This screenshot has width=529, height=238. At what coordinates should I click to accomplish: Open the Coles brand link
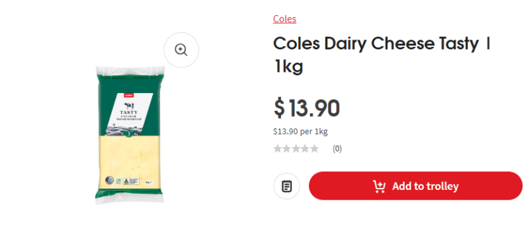pyautogui.click(x=285, y=19)
